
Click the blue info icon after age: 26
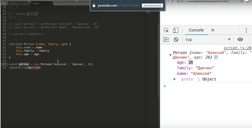coord(216,57)
